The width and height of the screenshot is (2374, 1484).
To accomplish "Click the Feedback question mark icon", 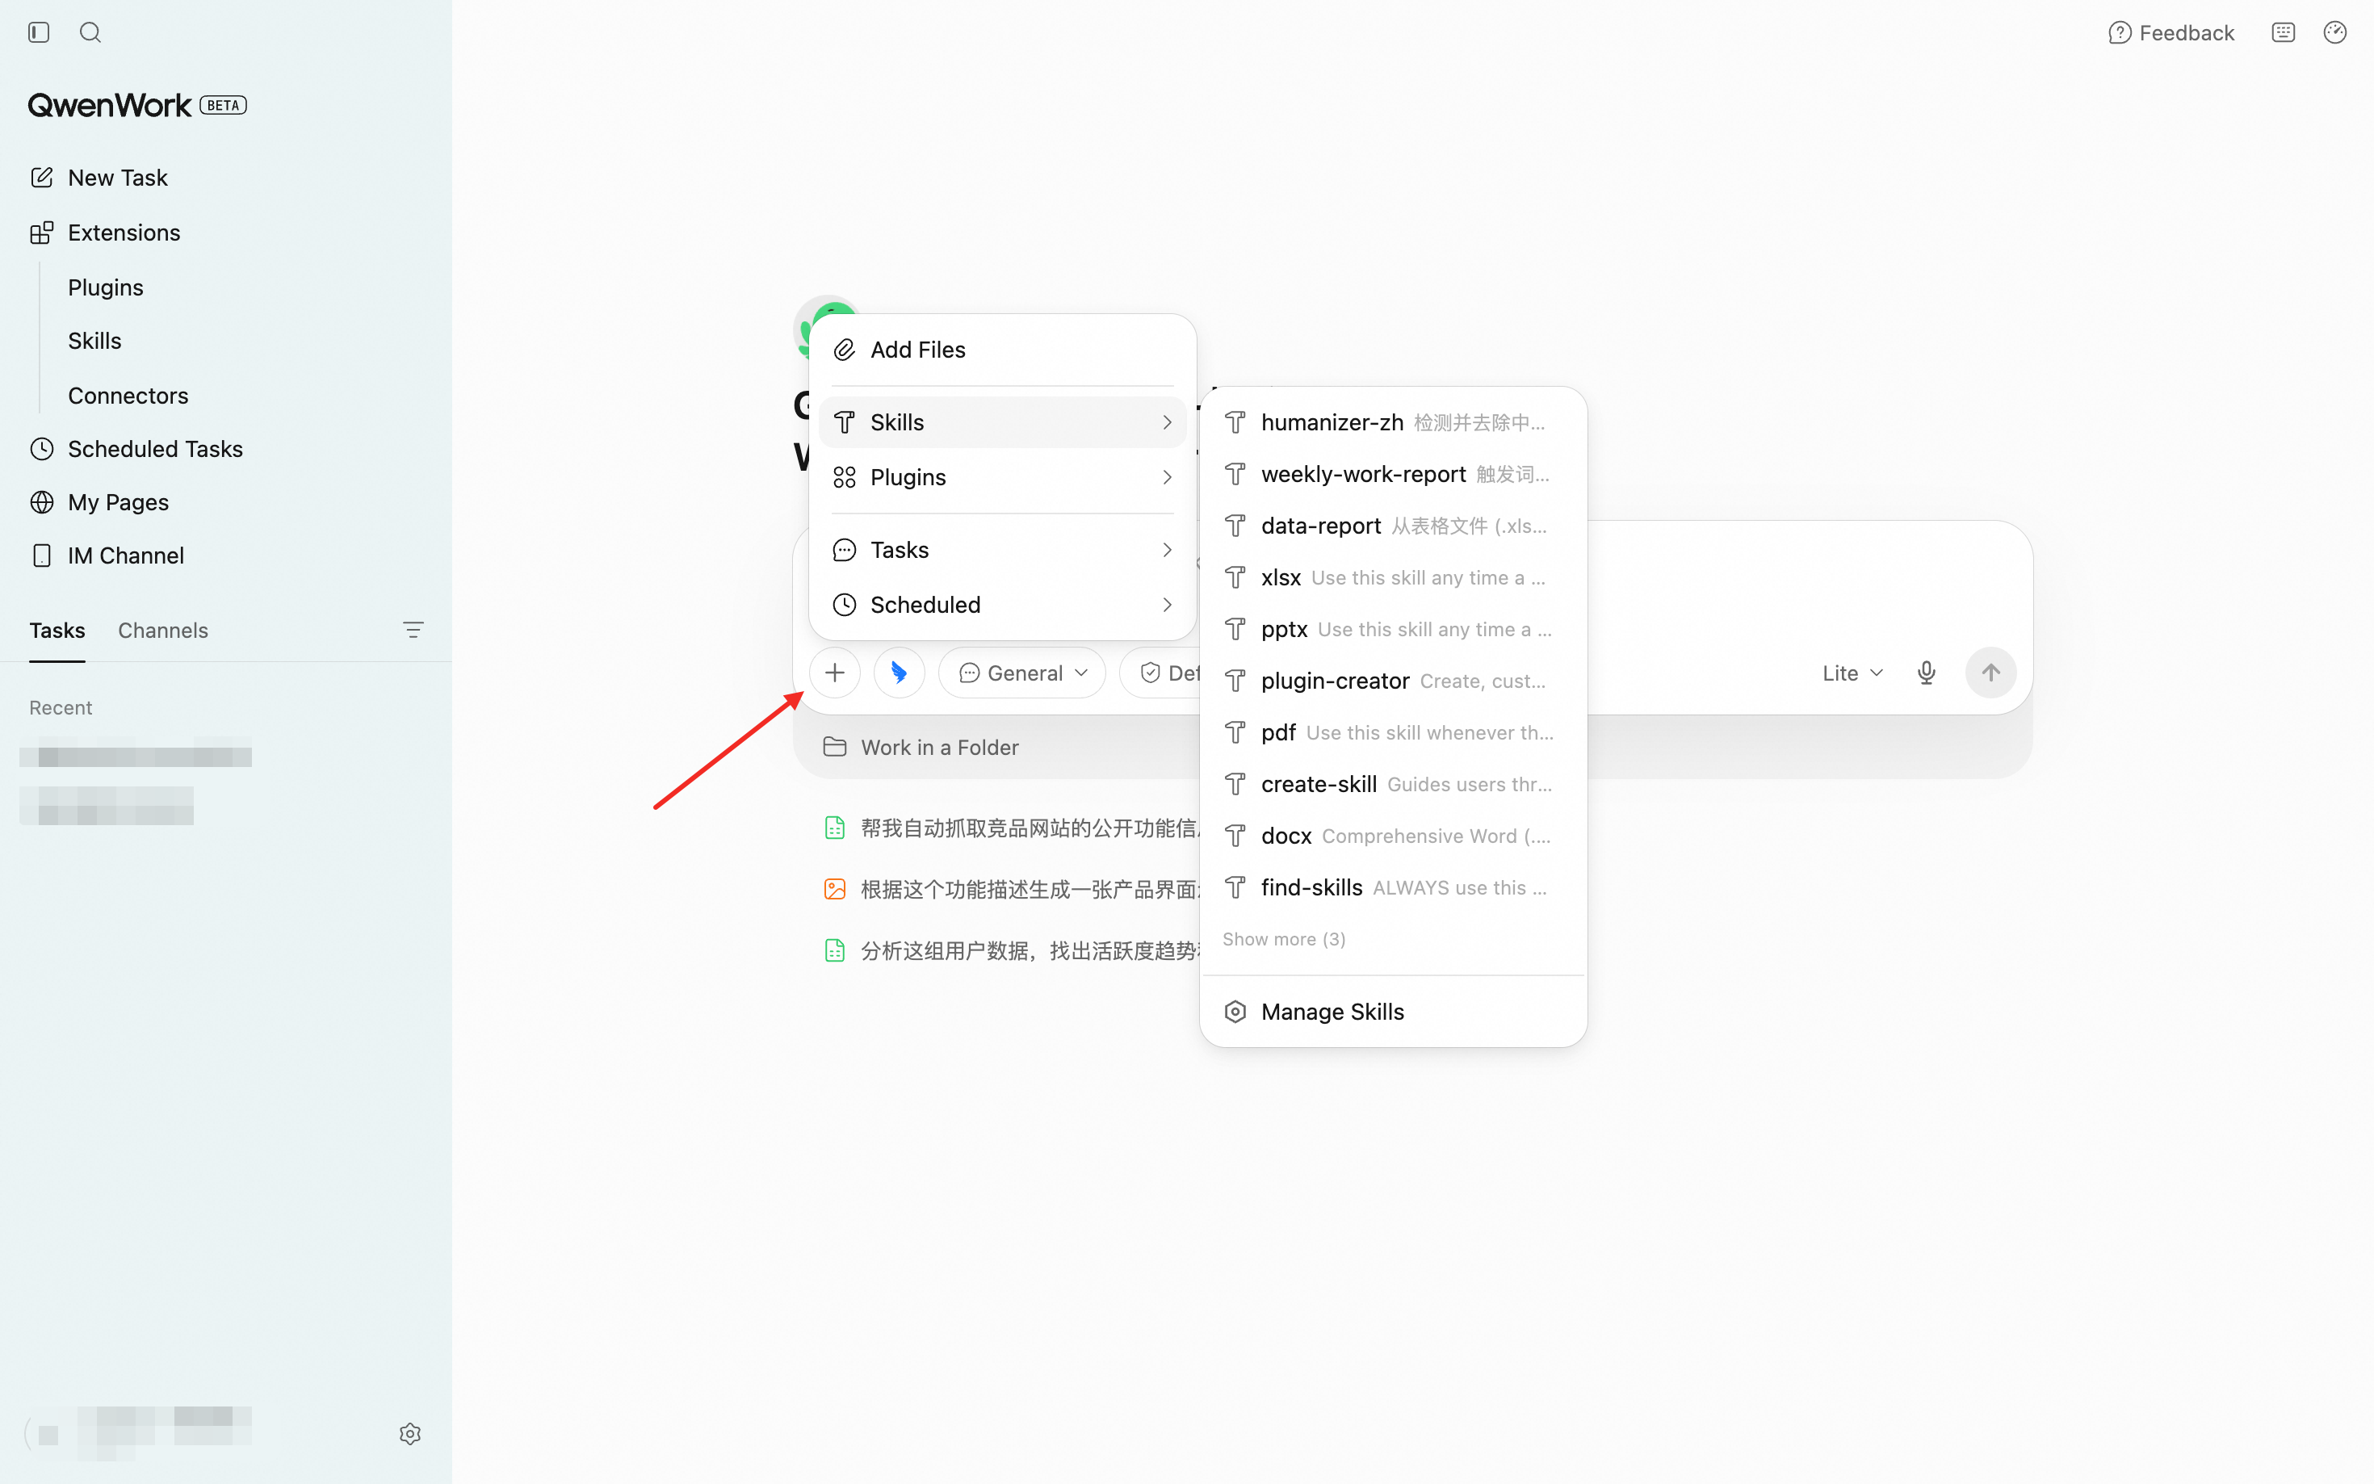I will [2120, 33].
